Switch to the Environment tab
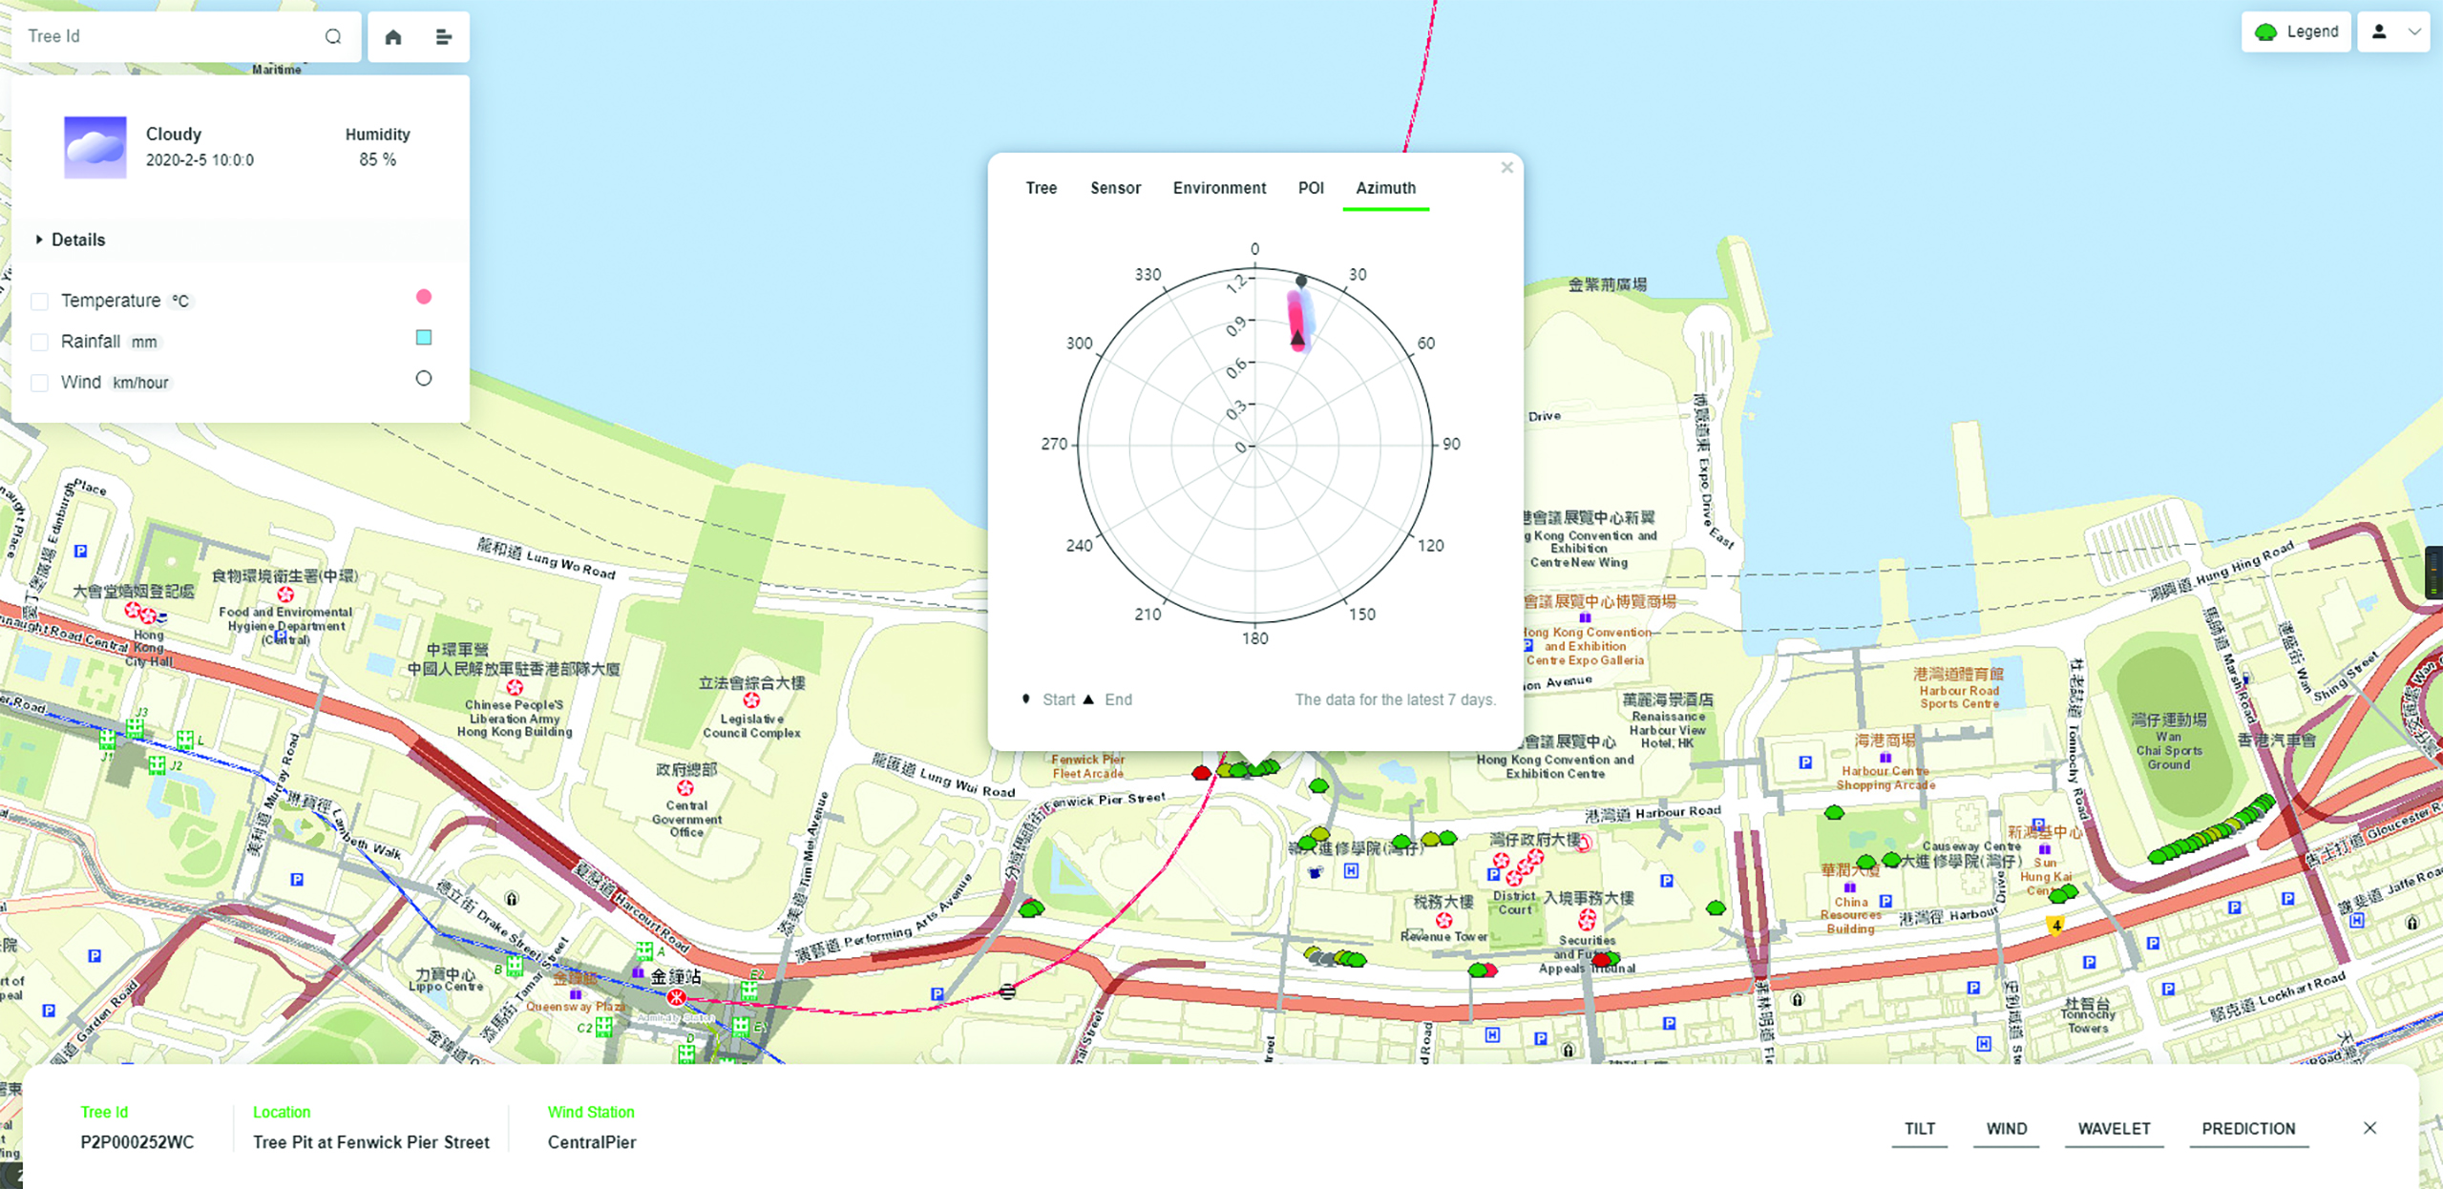2443x1189 pixels. click(x=1219, y=188)
